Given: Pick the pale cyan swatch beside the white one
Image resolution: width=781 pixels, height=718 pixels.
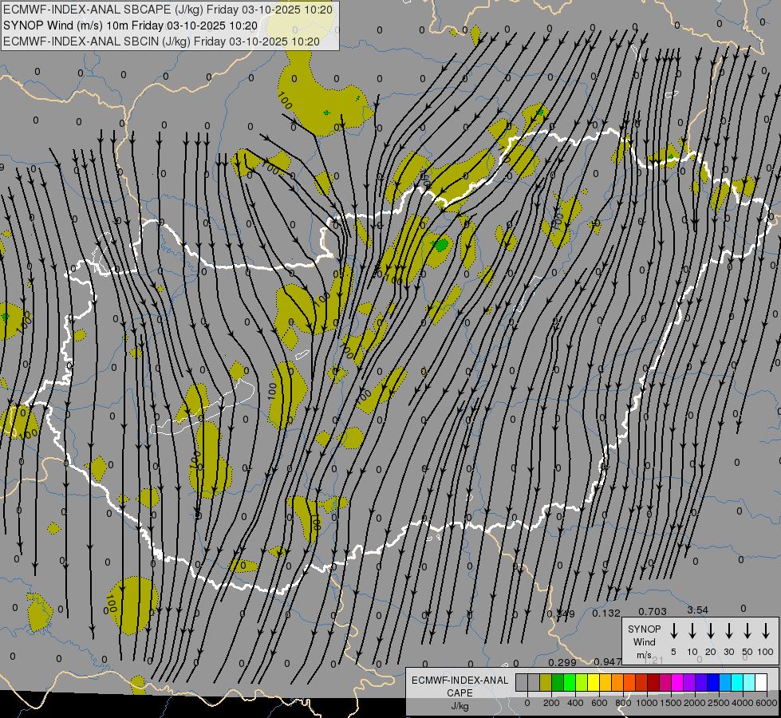Looking at the screenshot, I should coord(748,682).
